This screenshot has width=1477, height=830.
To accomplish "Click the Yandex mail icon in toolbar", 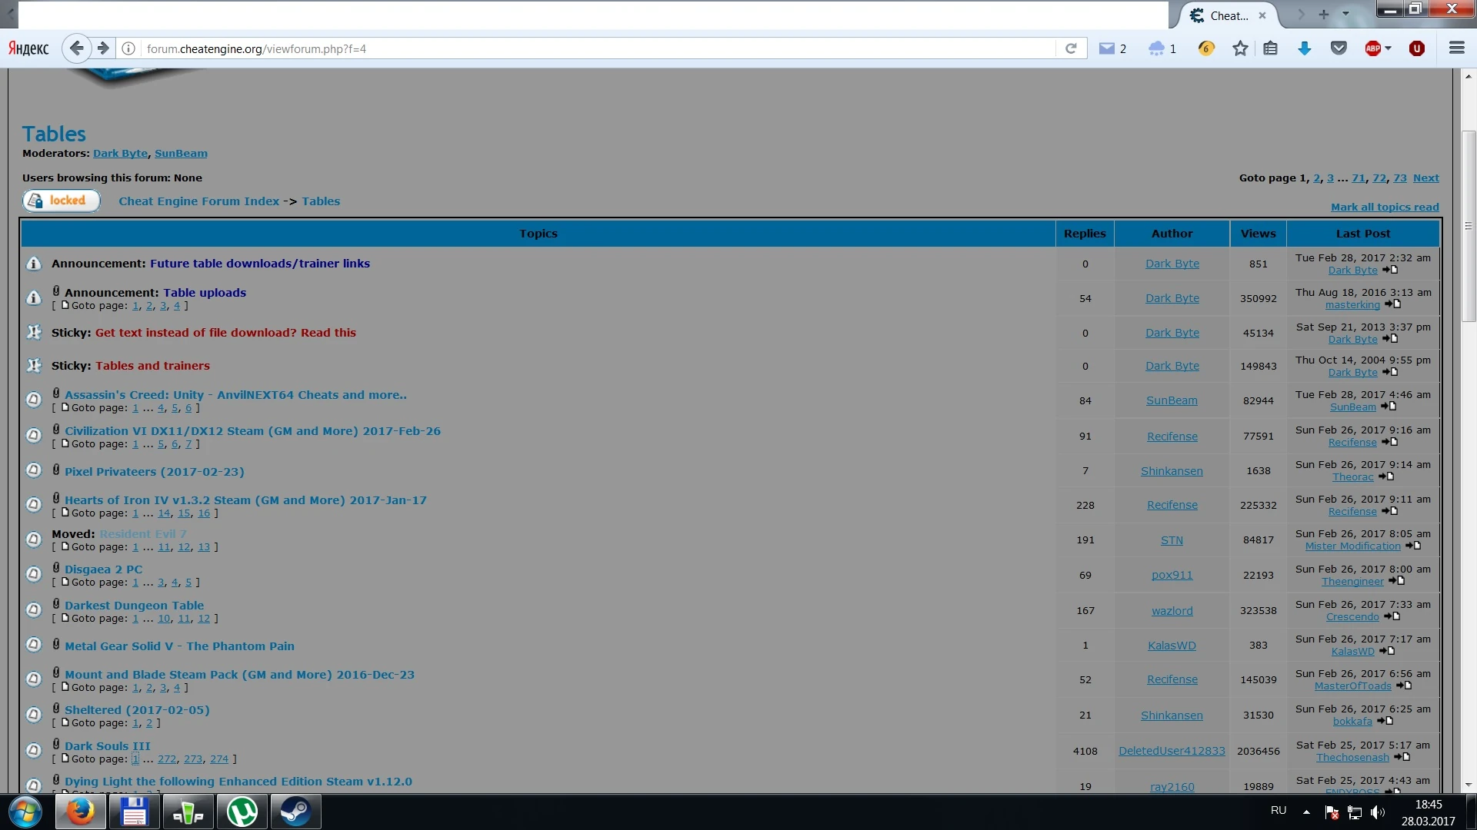I will 1106,48.
